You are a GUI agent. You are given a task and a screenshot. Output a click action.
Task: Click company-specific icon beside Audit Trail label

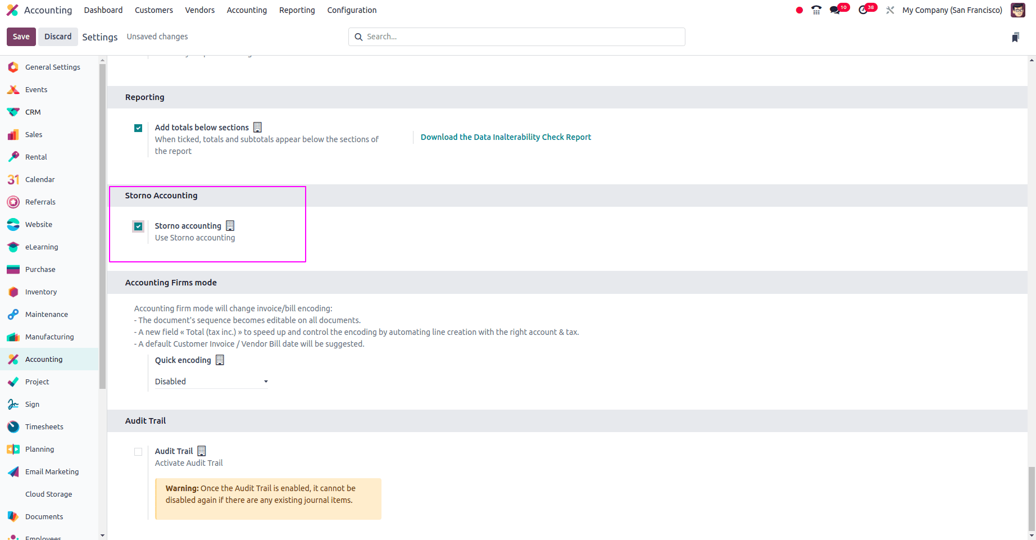(202, 451)
